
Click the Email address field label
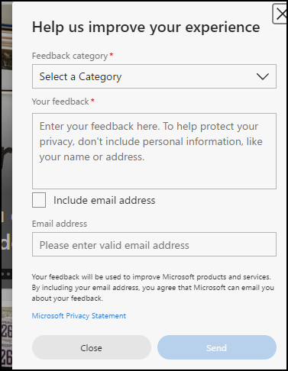pos(60,224)
